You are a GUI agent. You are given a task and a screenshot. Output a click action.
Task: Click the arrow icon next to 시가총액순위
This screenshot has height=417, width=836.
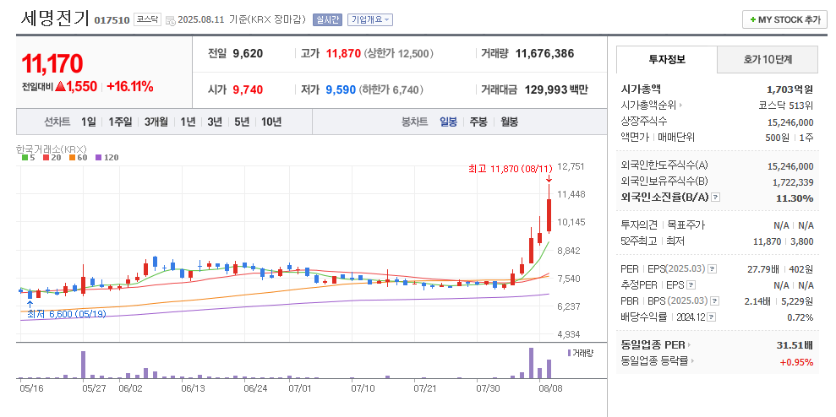click(x=680, y=106)
